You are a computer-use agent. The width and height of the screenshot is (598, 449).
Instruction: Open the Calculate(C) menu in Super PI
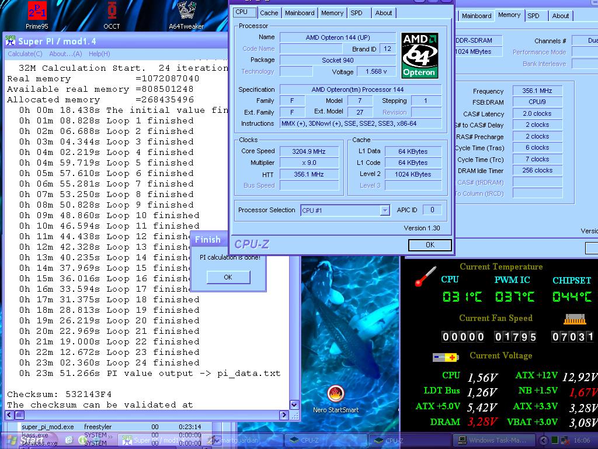pos(25,54)
